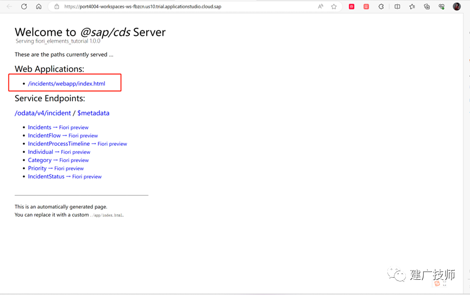
Task: Open Fiori preview for IncidentStatus
Action: point(87,177)
